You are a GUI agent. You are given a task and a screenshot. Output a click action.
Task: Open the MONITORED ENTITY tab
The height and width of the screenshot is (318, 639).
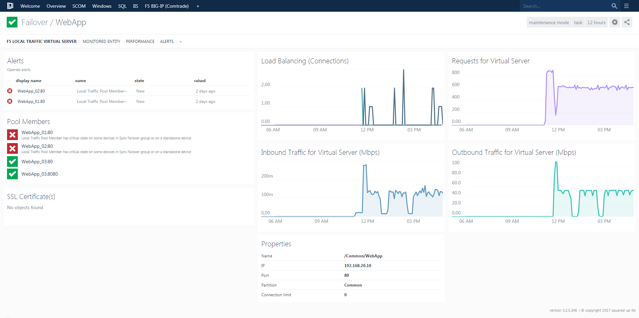[101, 41]
